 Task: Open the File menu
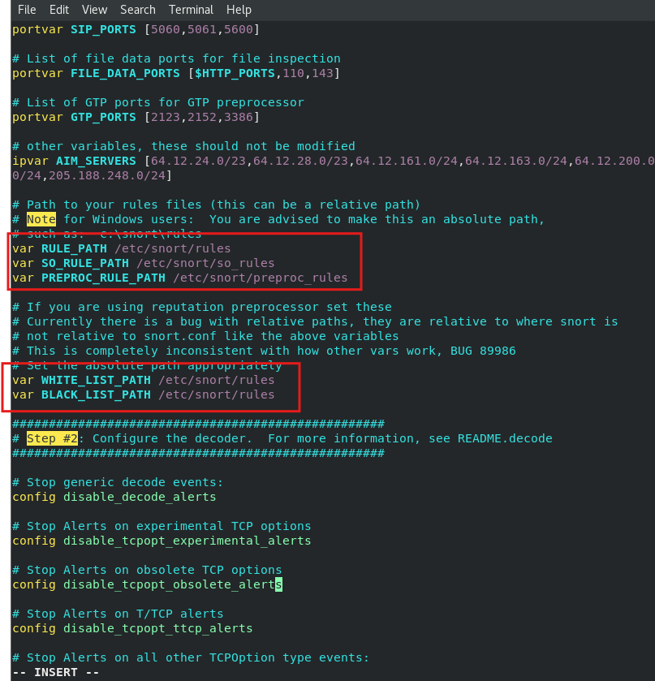pyautogui.click(x=27, y=10)
